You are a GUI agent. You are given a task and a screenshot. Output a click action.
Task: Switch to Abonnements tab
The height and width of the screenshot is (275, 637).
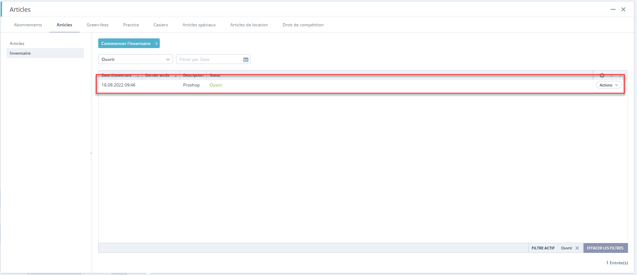coord(28,25)
